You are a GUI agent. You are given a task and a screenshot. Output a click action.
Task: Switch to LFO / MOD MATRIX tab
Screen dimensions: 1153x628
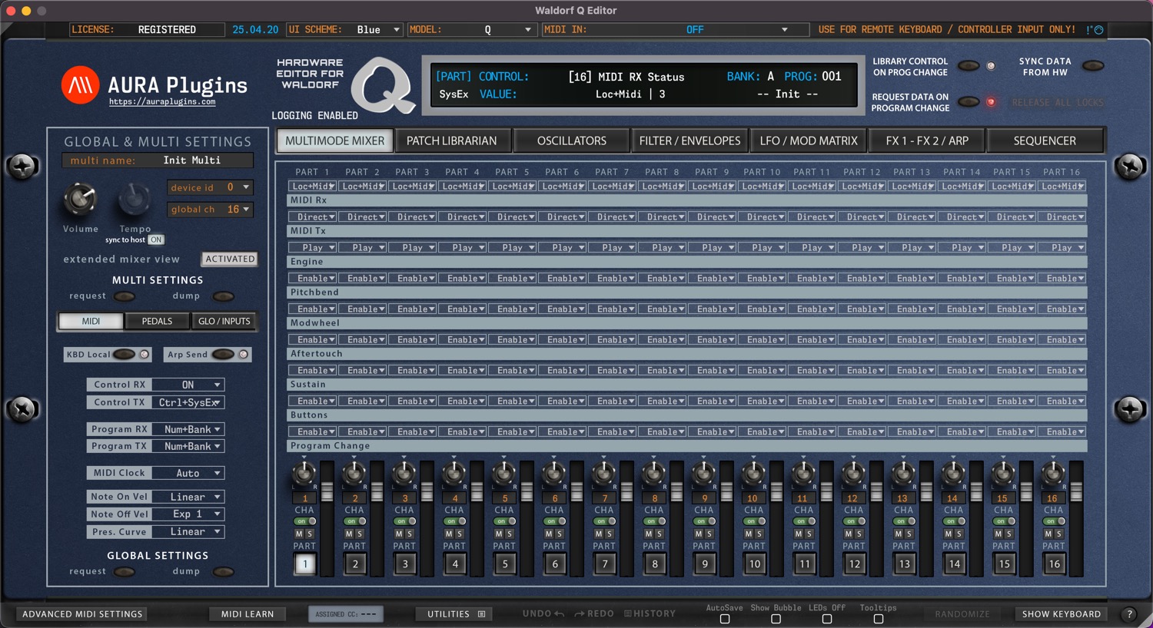coord(809,141)
